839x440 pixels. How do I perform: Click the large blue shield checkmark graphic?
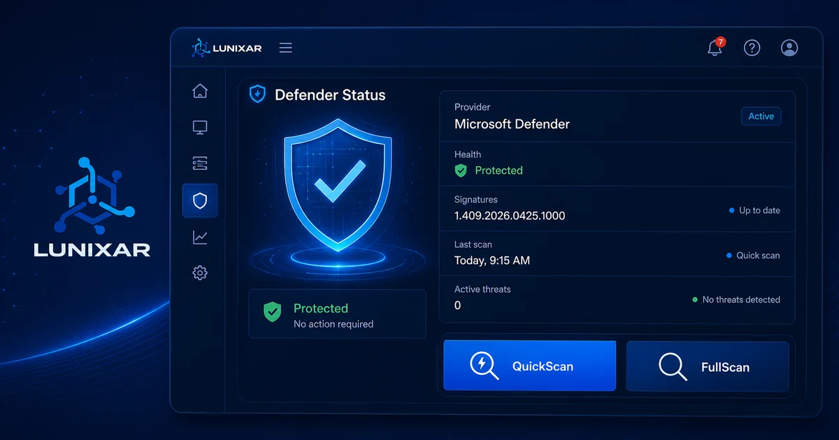338,186
